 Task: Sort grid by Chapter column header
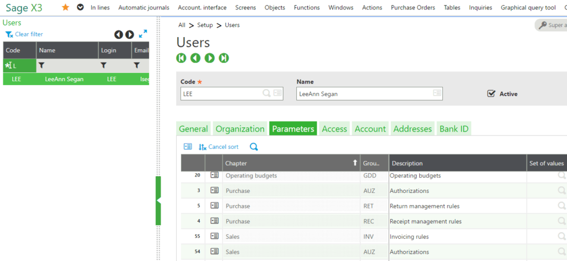[x=291, y=163]
